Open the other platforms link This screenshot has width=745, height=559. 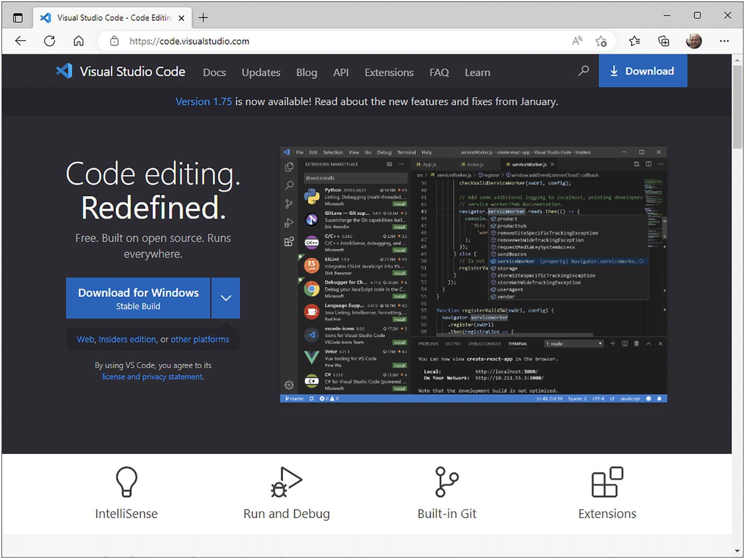pyautogui.click(x=200, y=339)
